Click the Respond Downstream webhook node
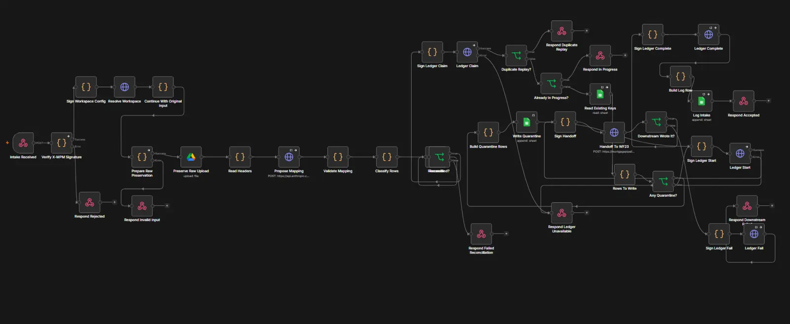790x324 pixels. 747,206
